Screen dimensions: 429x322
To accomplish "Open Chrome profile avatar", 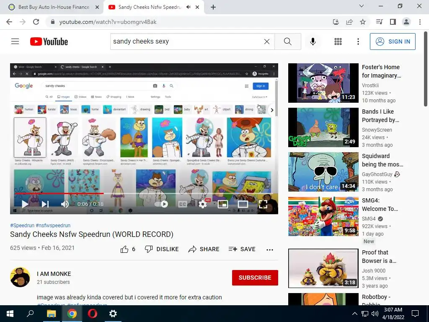I will click(x=406, y=22).
